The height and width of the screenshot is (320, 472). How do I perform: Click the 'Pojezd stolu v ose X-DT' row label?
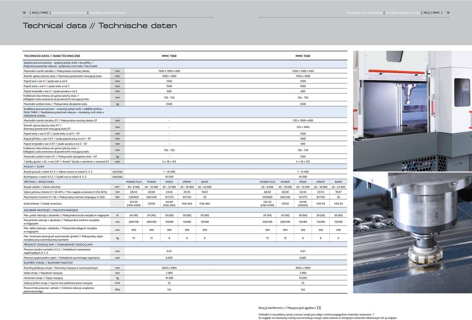pyautogui.click(x=52, y=133)
